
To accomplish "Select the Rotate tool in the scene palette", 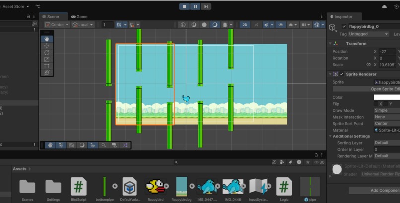I will point(47,53).
